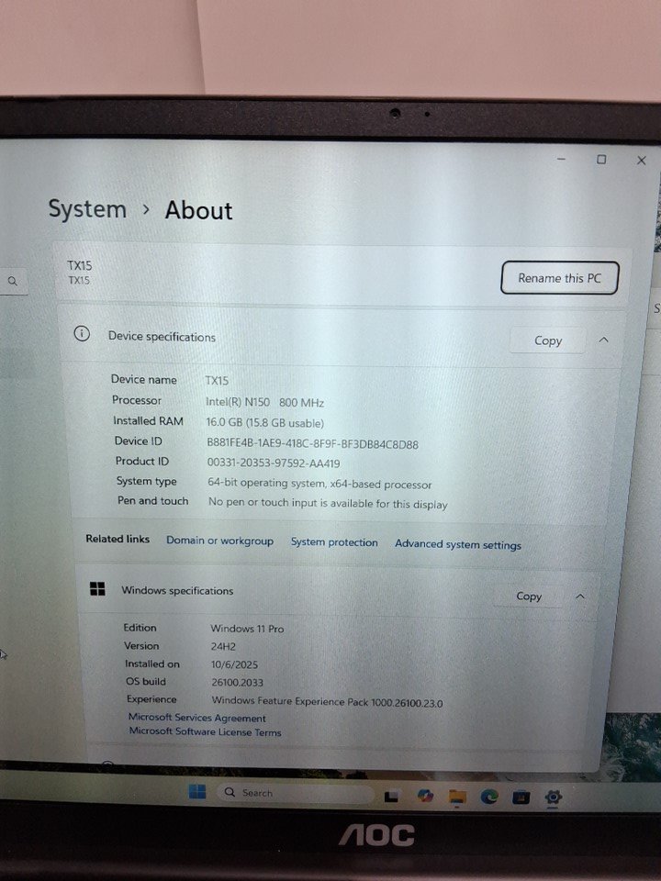The image size is (661, 881).
Task: Collapse the Device specifications section
Action: tap(603, 340)
